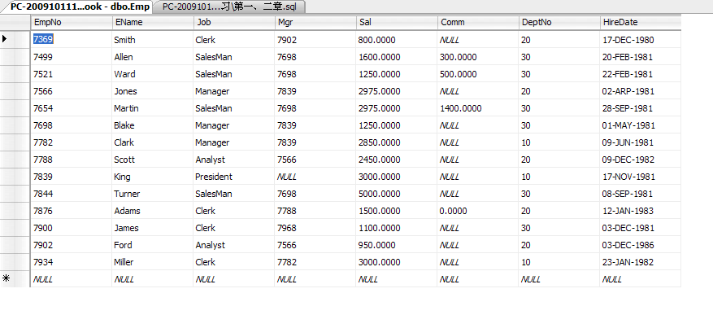Select the ENAME cell containing Turner
Screen dimensions: 713x315
tap(152, 194)
